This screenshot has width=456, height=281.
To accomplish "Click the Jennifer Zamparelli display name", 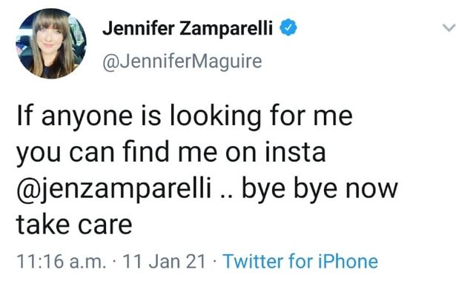I will coord(188,28).
